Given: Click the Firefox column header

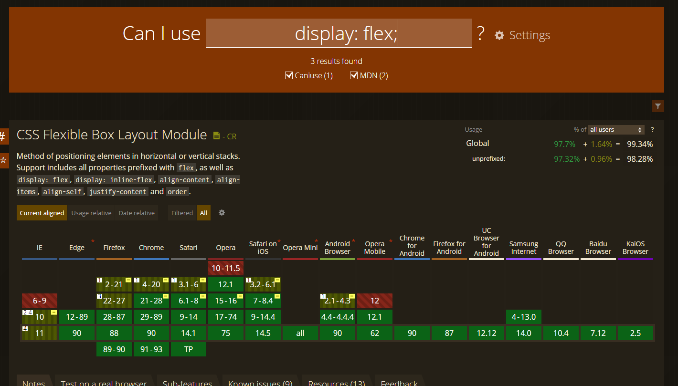Looking at the screenshot, I should coord(114,248).
